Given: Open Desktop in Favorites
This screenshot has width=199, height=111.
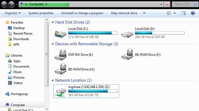Looking at the screenshot, I should (19, 28).
